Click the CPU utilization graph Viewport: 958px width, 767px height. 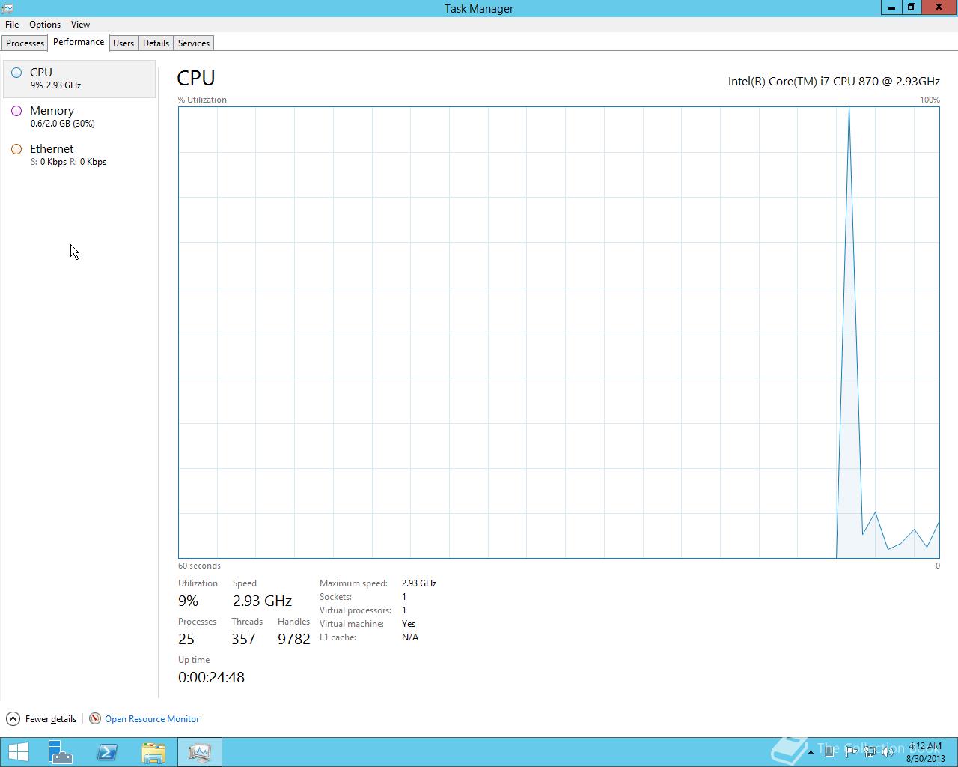click(558, 333)
